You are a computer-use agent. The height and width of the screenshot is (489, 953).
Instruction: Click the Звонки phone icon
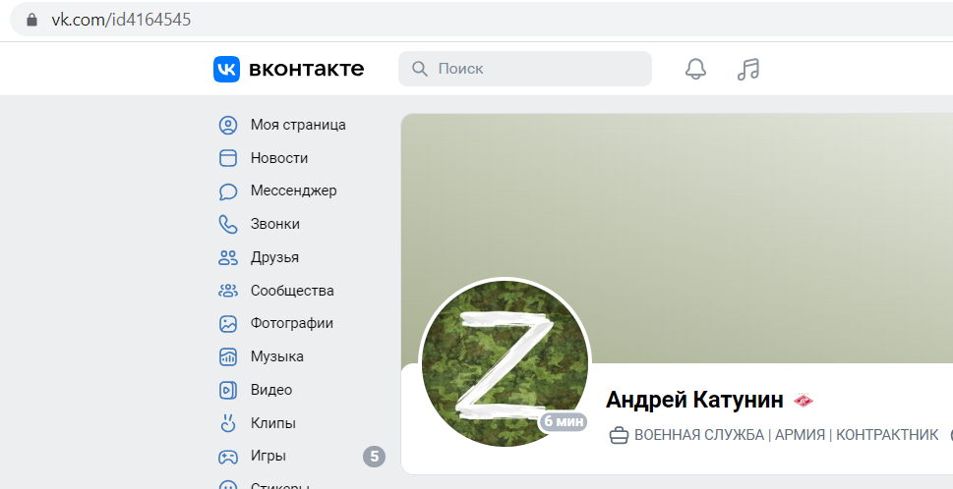(x=228, y=225)
